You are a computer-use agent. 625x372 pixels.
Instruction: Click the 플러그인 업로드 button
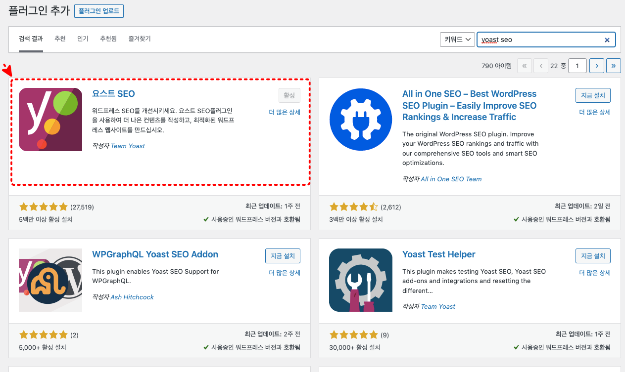point(99,11)
